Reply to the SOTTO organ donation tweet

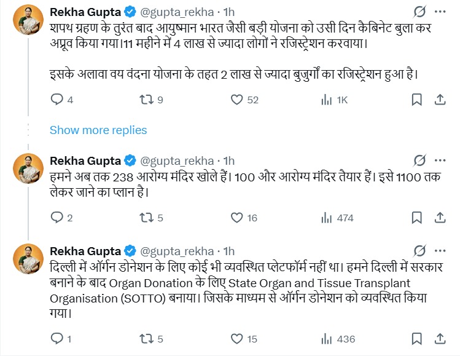[57, 338]
